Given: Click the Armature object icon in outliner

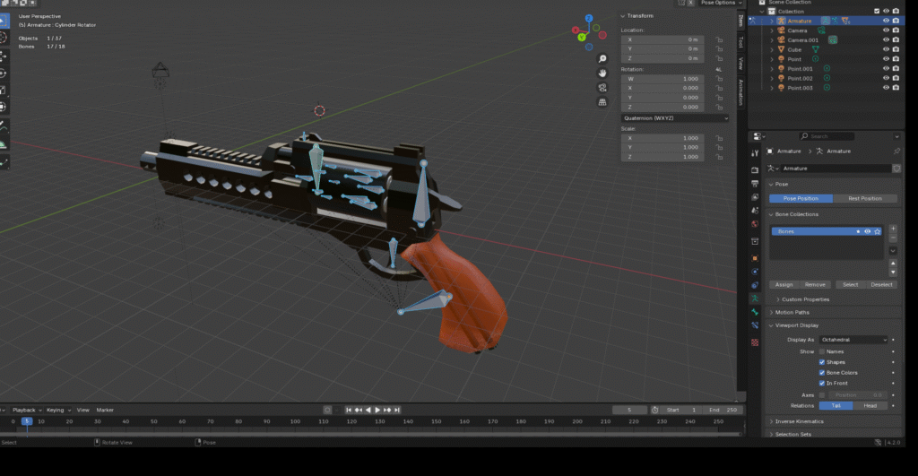Looking at the screenshot, I should point(781,21).
